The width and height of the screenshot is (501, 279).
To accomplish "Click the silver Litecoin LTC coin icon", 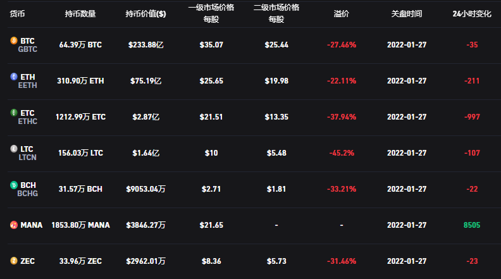I will pos(13,149).
